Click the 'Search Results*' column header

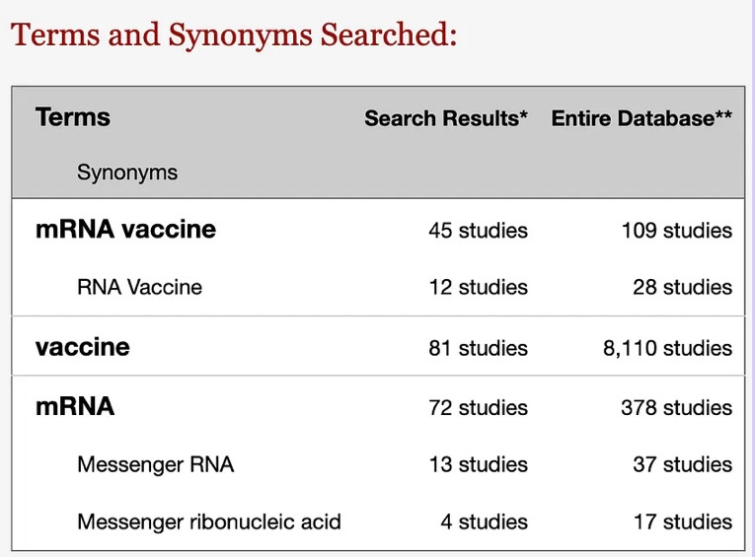(446, 118)
